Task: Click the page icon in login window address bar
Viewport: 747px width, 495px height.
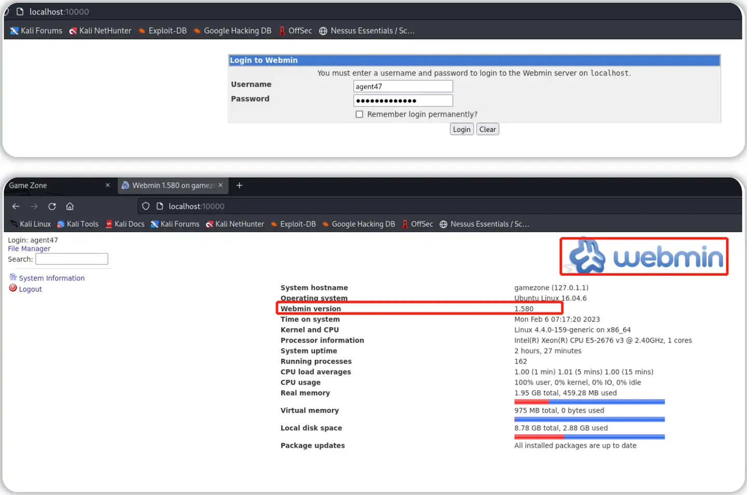Action: coord(20,11)
